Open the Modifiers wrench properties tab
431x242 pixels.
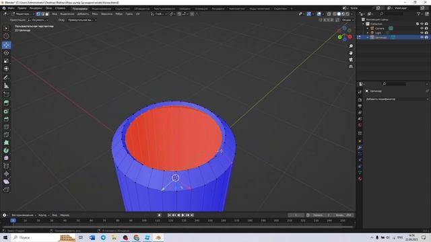click(x=360, y=148)
